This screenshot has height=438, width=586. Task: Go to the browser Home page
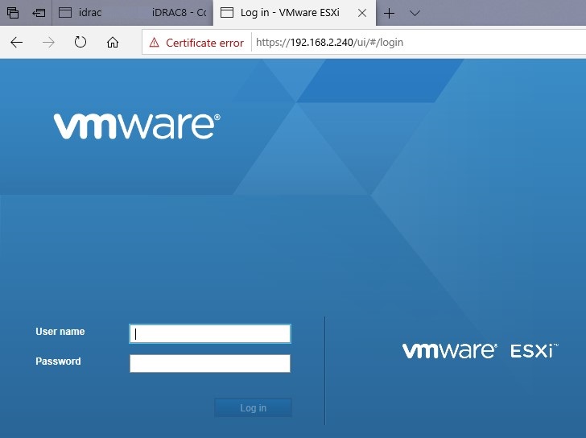pos(113,42)
